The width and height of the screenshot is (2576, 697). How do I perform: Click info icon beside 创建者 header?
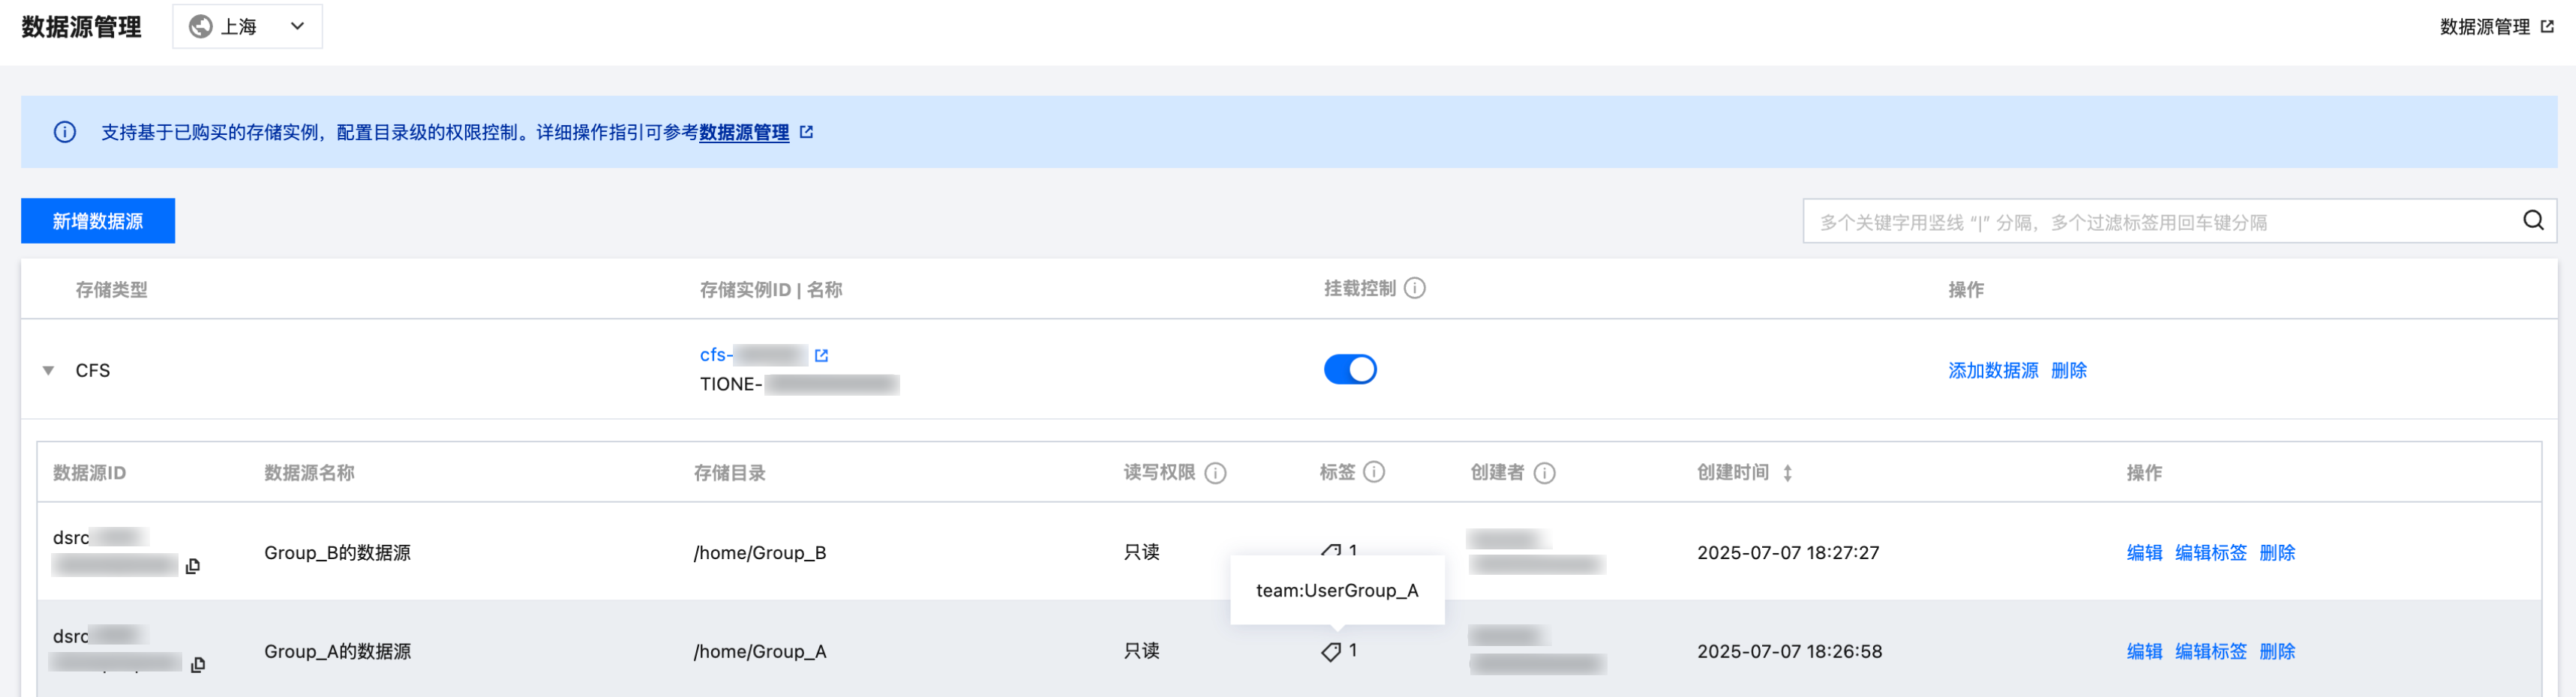coord(1544,474)
